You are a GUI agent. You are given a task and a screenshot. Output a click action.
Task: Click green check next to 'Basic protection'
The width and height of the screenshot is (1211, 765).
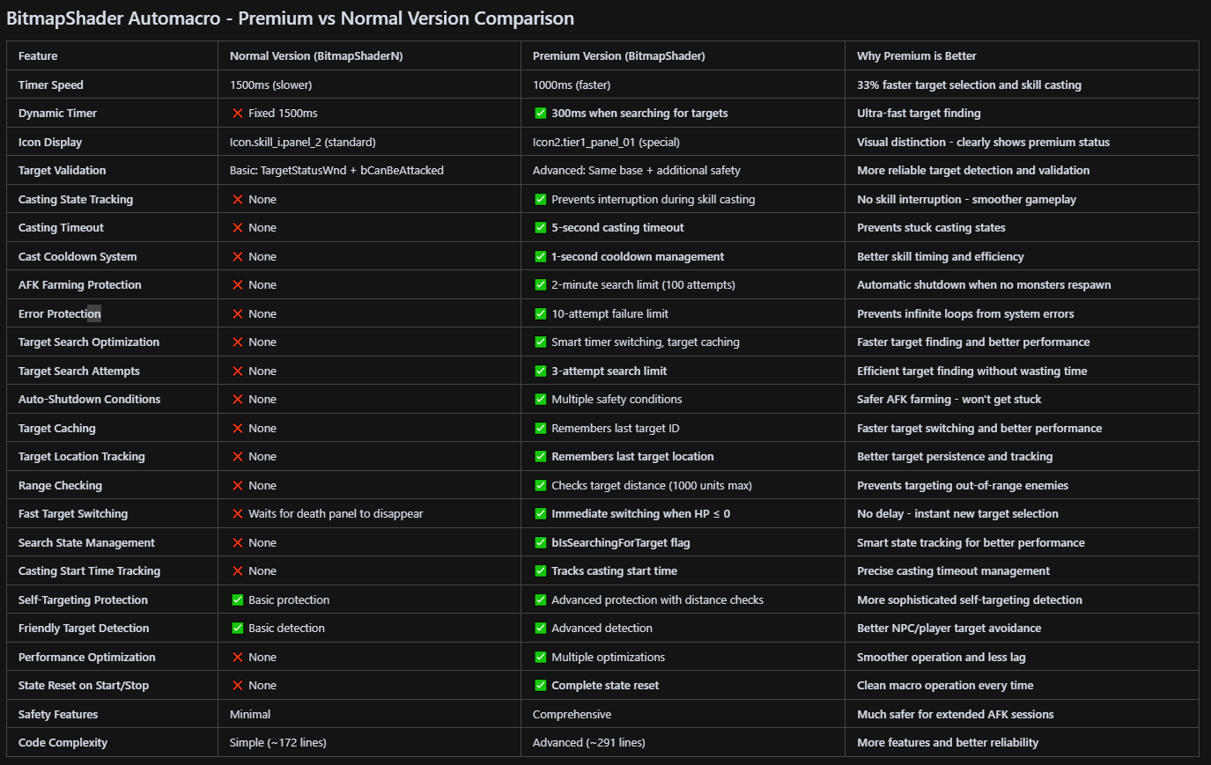(x=238, y=600)
